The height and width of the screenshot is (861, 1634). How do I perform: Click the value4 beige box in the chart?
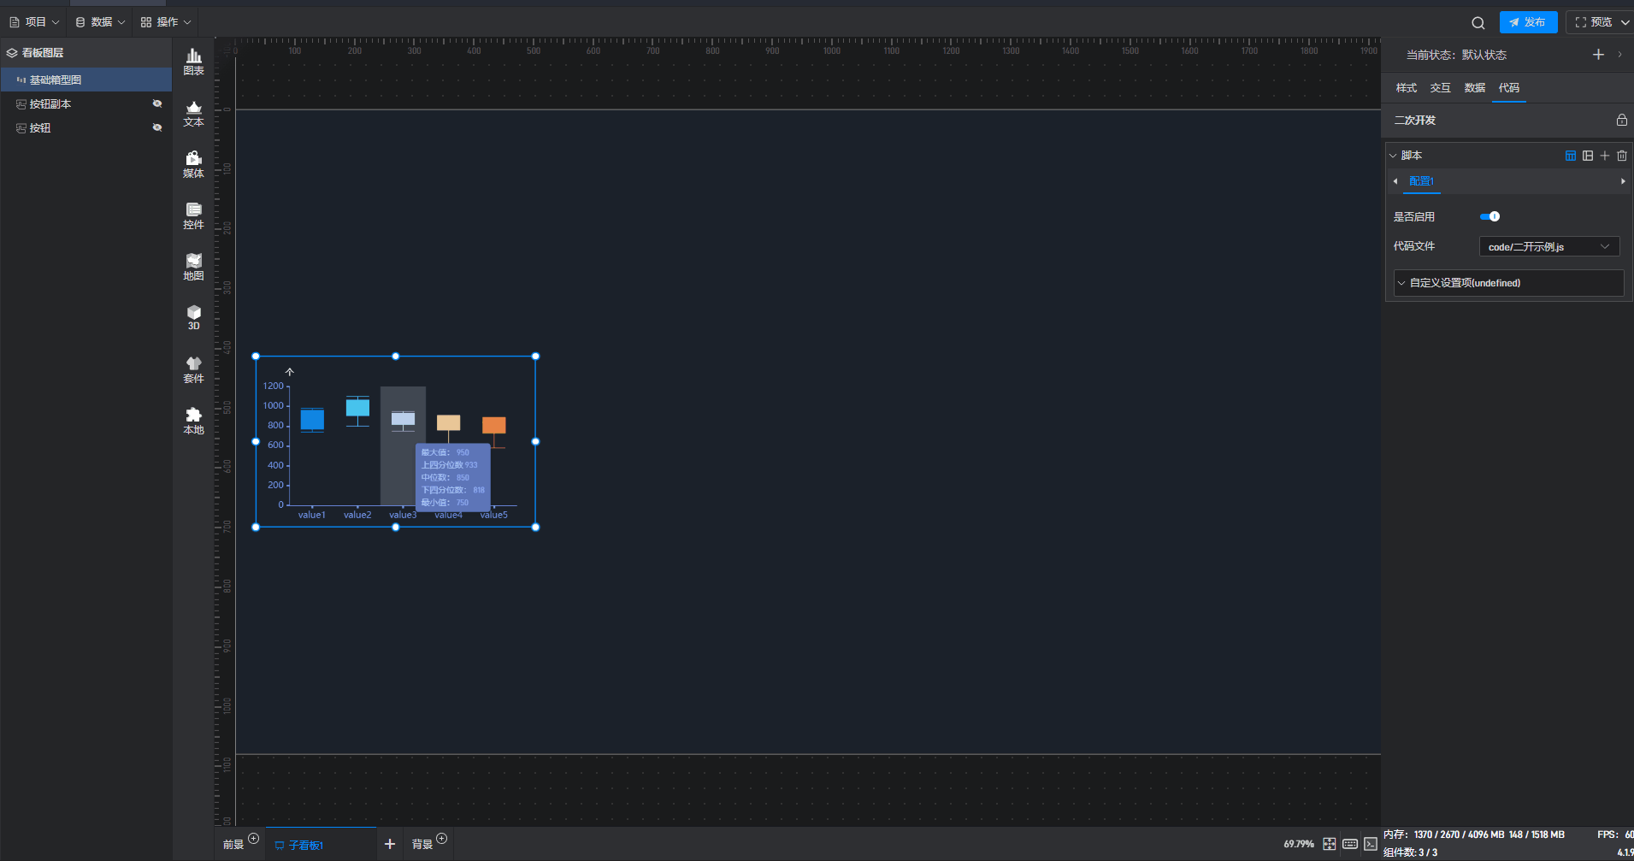coord(449,422)
